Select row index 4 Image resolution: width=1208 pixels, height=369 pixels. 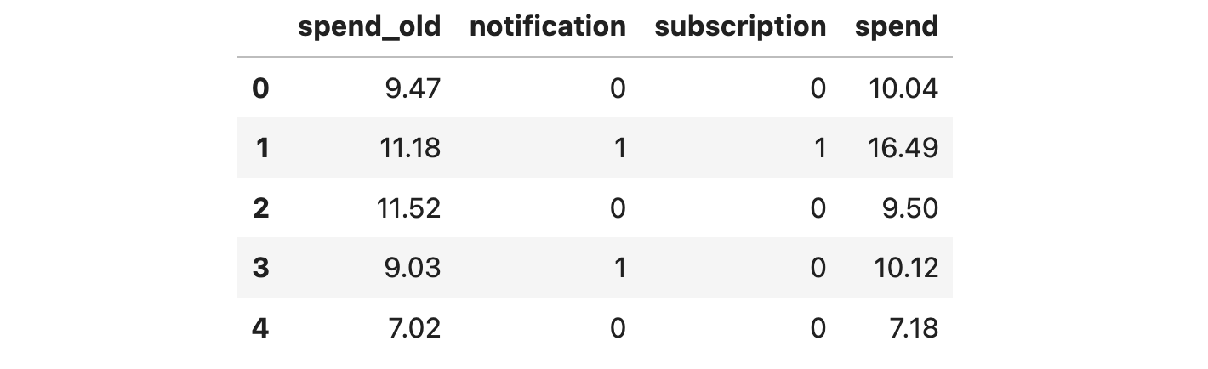click(x=260, y=327)
